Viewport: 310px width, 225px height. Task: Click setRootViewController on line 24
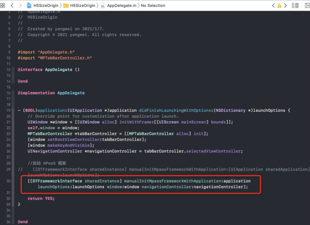(x=73, y=140)
